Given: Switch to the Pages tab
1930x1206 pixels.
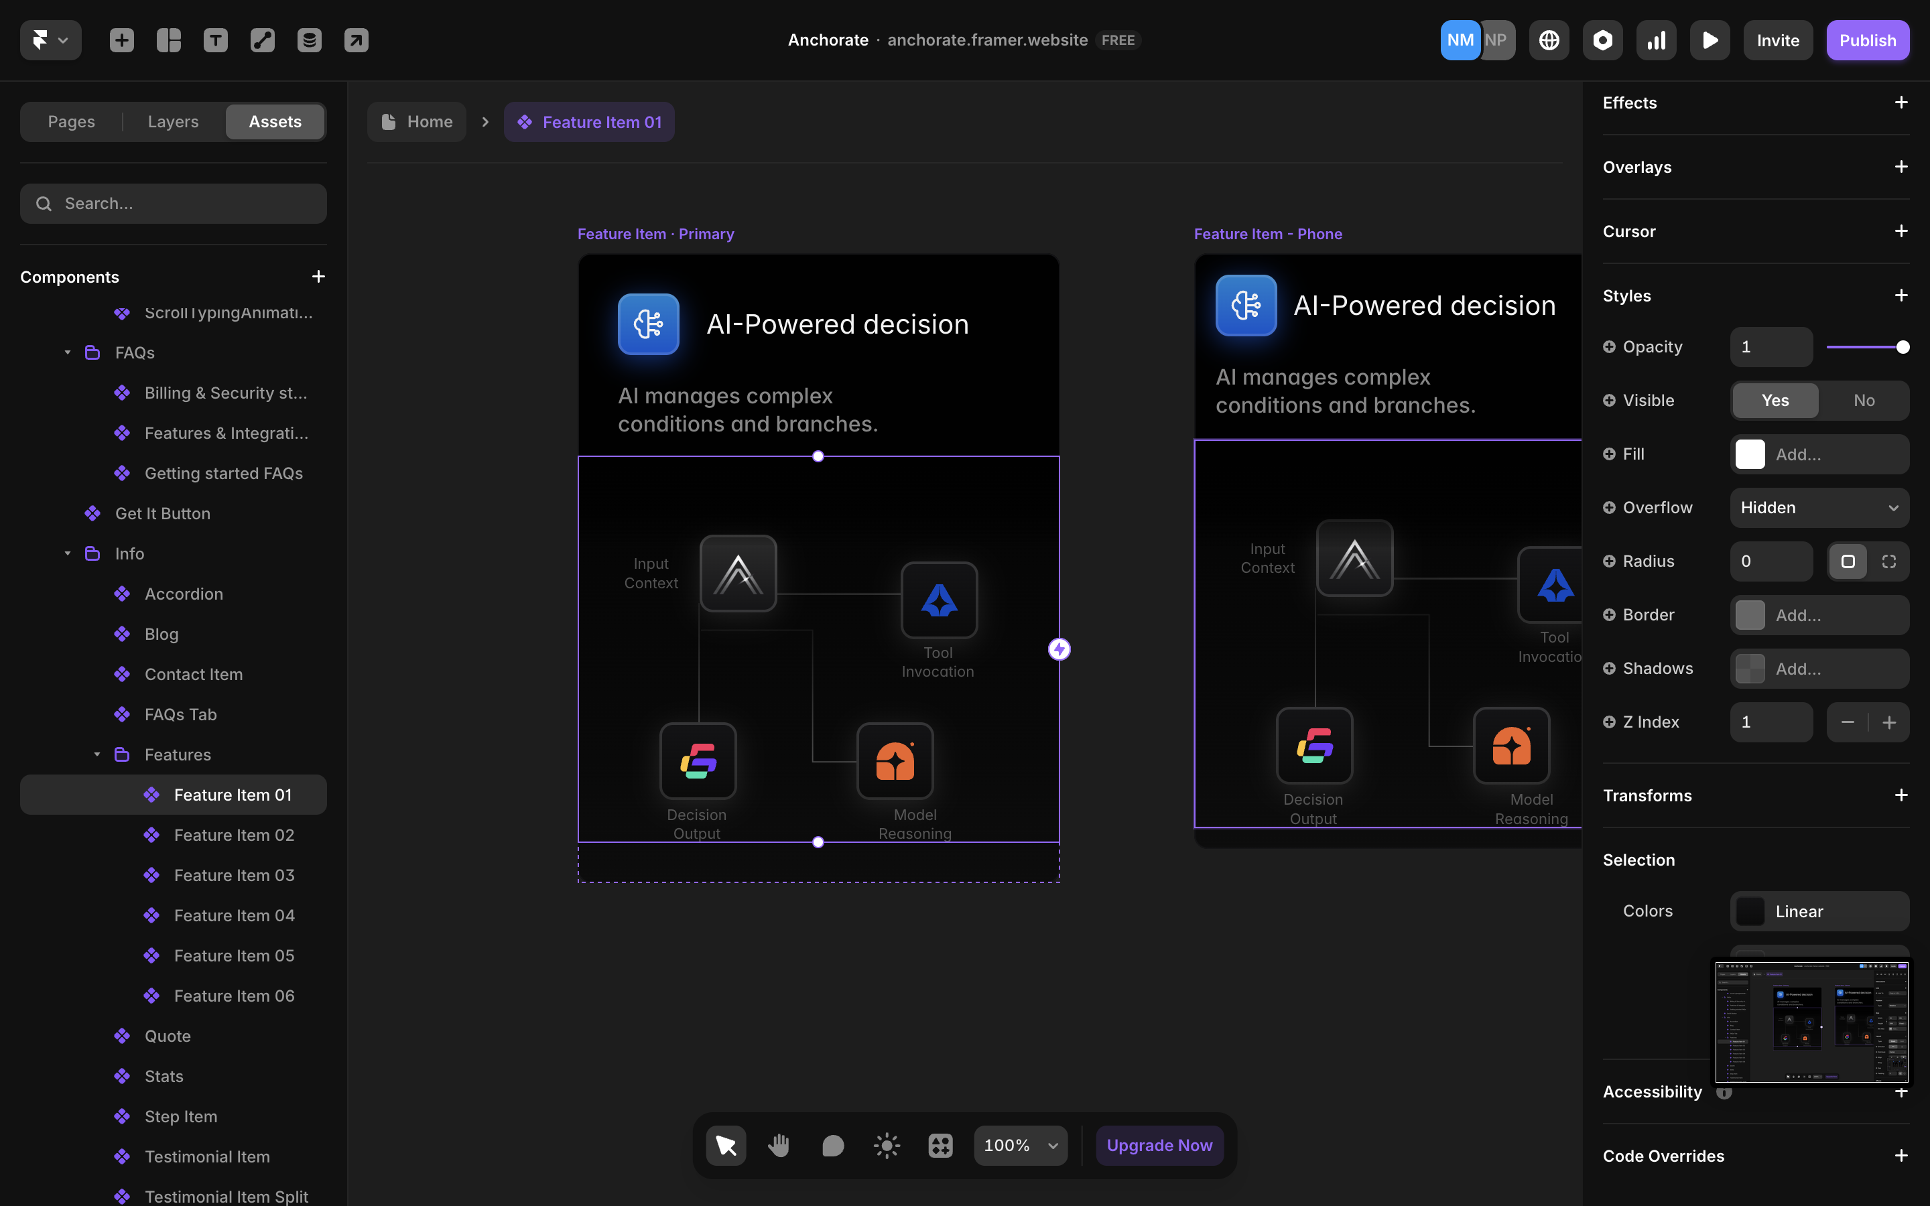Looking at the screenshot, I should (x=71, y=122).
